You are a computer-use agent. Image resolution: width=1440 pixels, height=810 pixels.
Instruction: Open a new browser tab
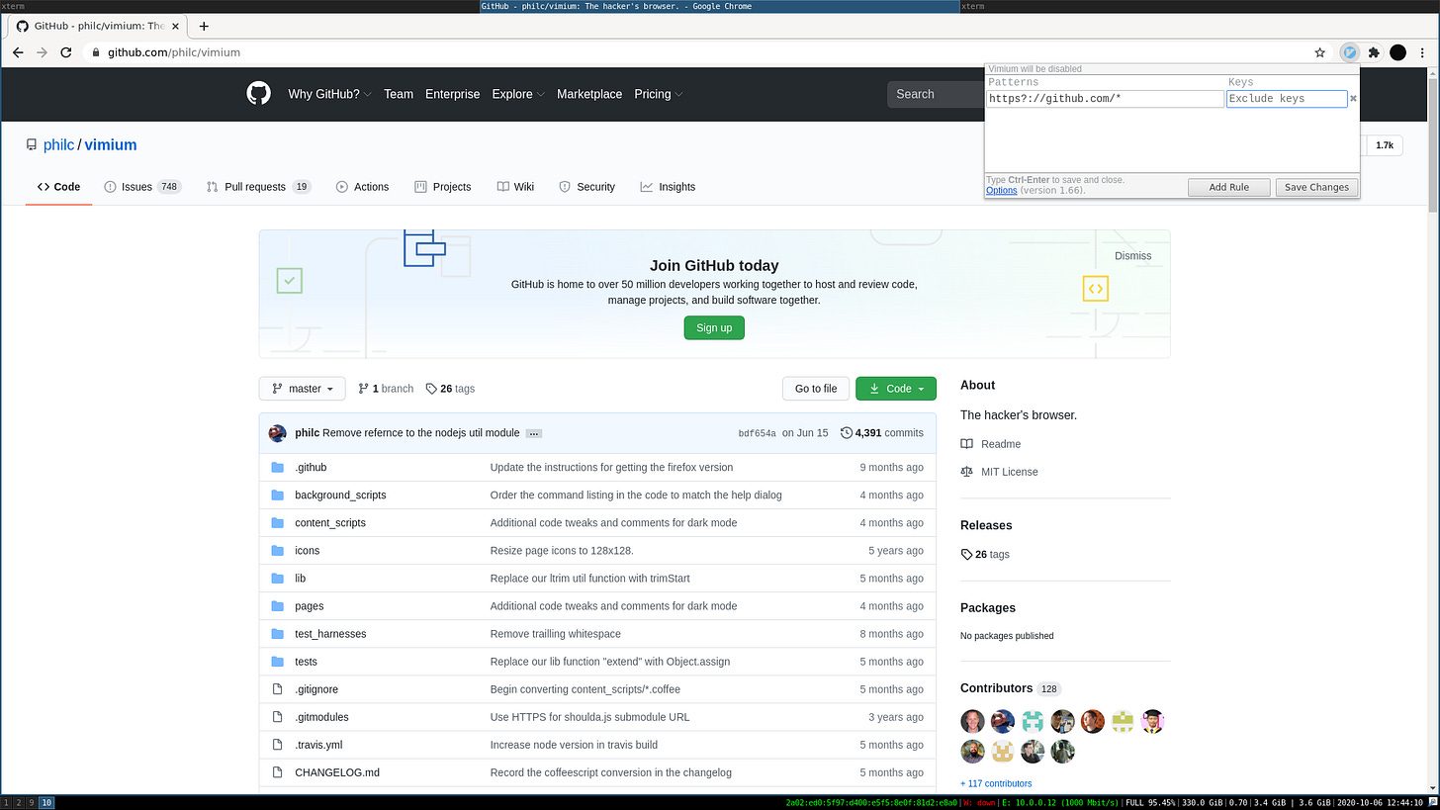pos(204,26)
